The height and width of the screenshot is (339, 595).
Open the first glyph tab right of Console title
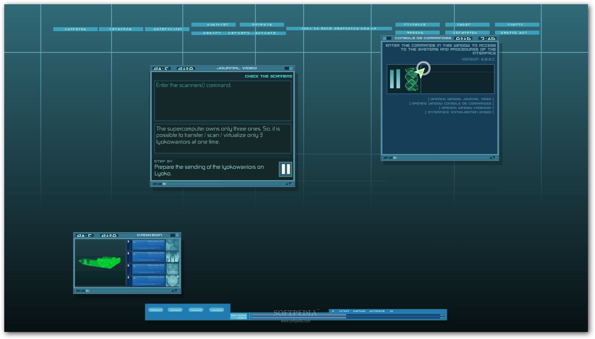[x=463, y=38]
